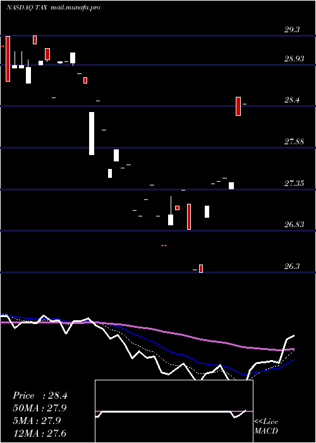Click the 28.93 price level label

(294, 59)
